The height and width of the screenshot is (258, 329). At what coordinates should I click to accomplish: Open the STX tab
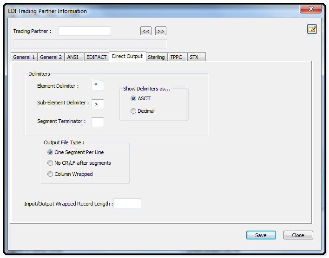click(x=194, y=57)
